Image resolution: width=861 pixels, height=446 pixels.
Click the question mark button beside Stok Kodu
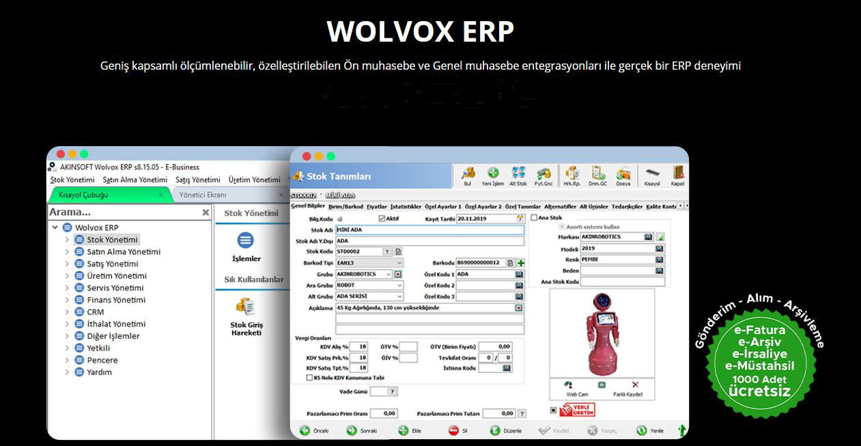pyautogui.click(x=387, y=251)
